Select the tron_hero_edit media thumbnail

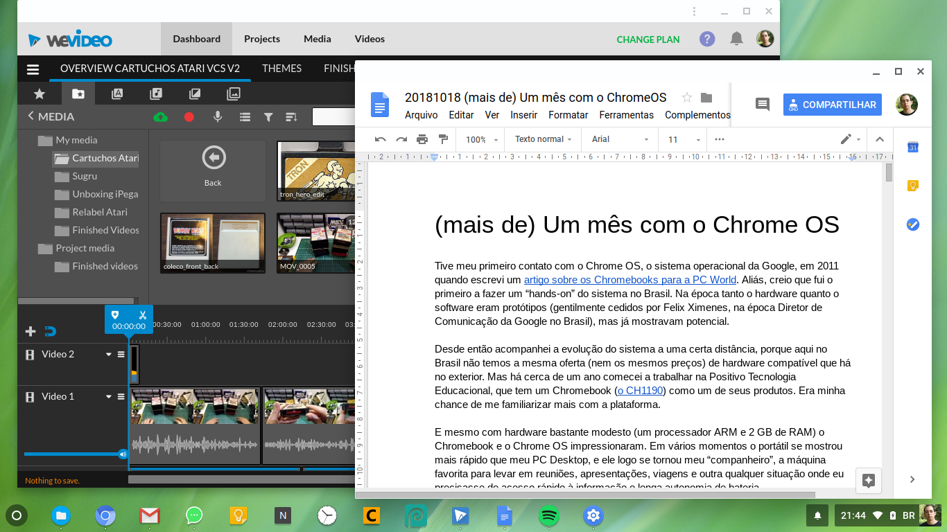tap(315, 171)
